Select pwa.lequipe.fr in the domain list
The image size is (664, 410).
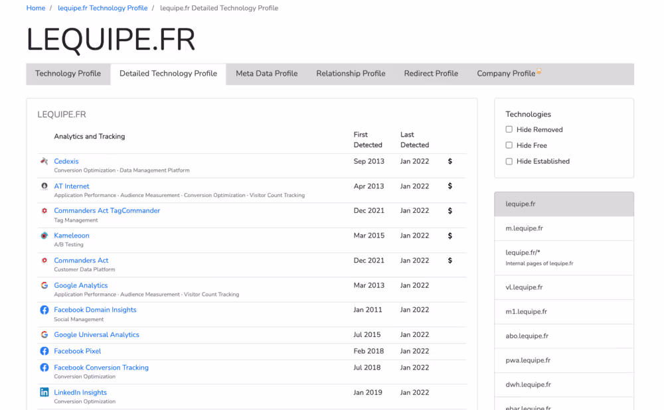point(564,360)
